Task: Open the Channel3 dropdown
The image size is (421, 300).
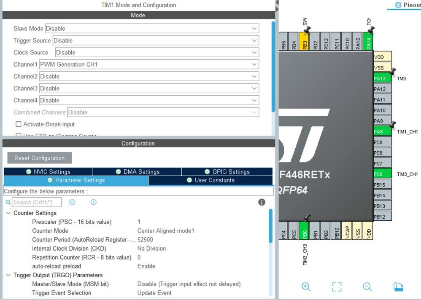Action: (x=149, y=88)
